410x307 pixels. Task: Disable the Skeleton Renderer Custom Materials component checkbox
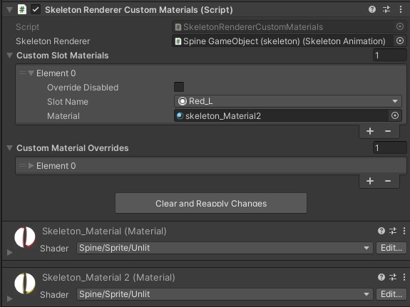tap(36, 10)
